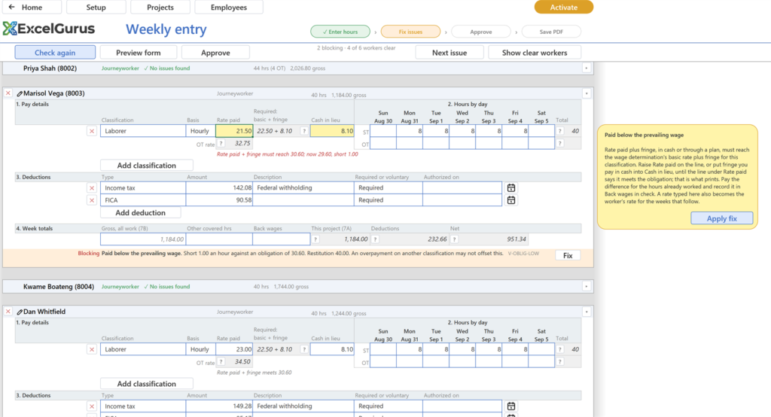Collapse the Marisol Vega (8003) worker section

coord(586,93)
